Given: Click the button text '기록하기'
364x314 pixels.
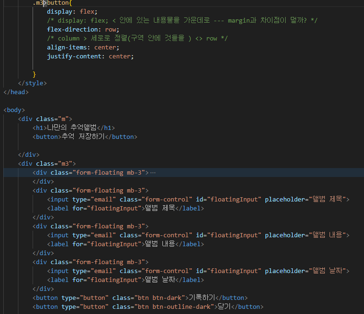Looking at the screenshot, I should [x=202, y=298].
